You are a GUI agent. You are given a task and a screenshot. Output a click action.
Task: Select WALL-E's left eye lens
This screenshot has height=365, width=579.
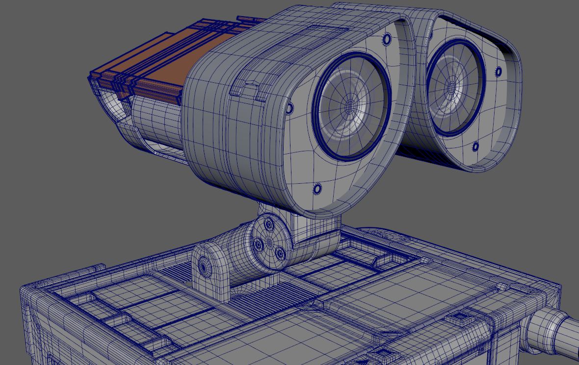click(351, 105)
